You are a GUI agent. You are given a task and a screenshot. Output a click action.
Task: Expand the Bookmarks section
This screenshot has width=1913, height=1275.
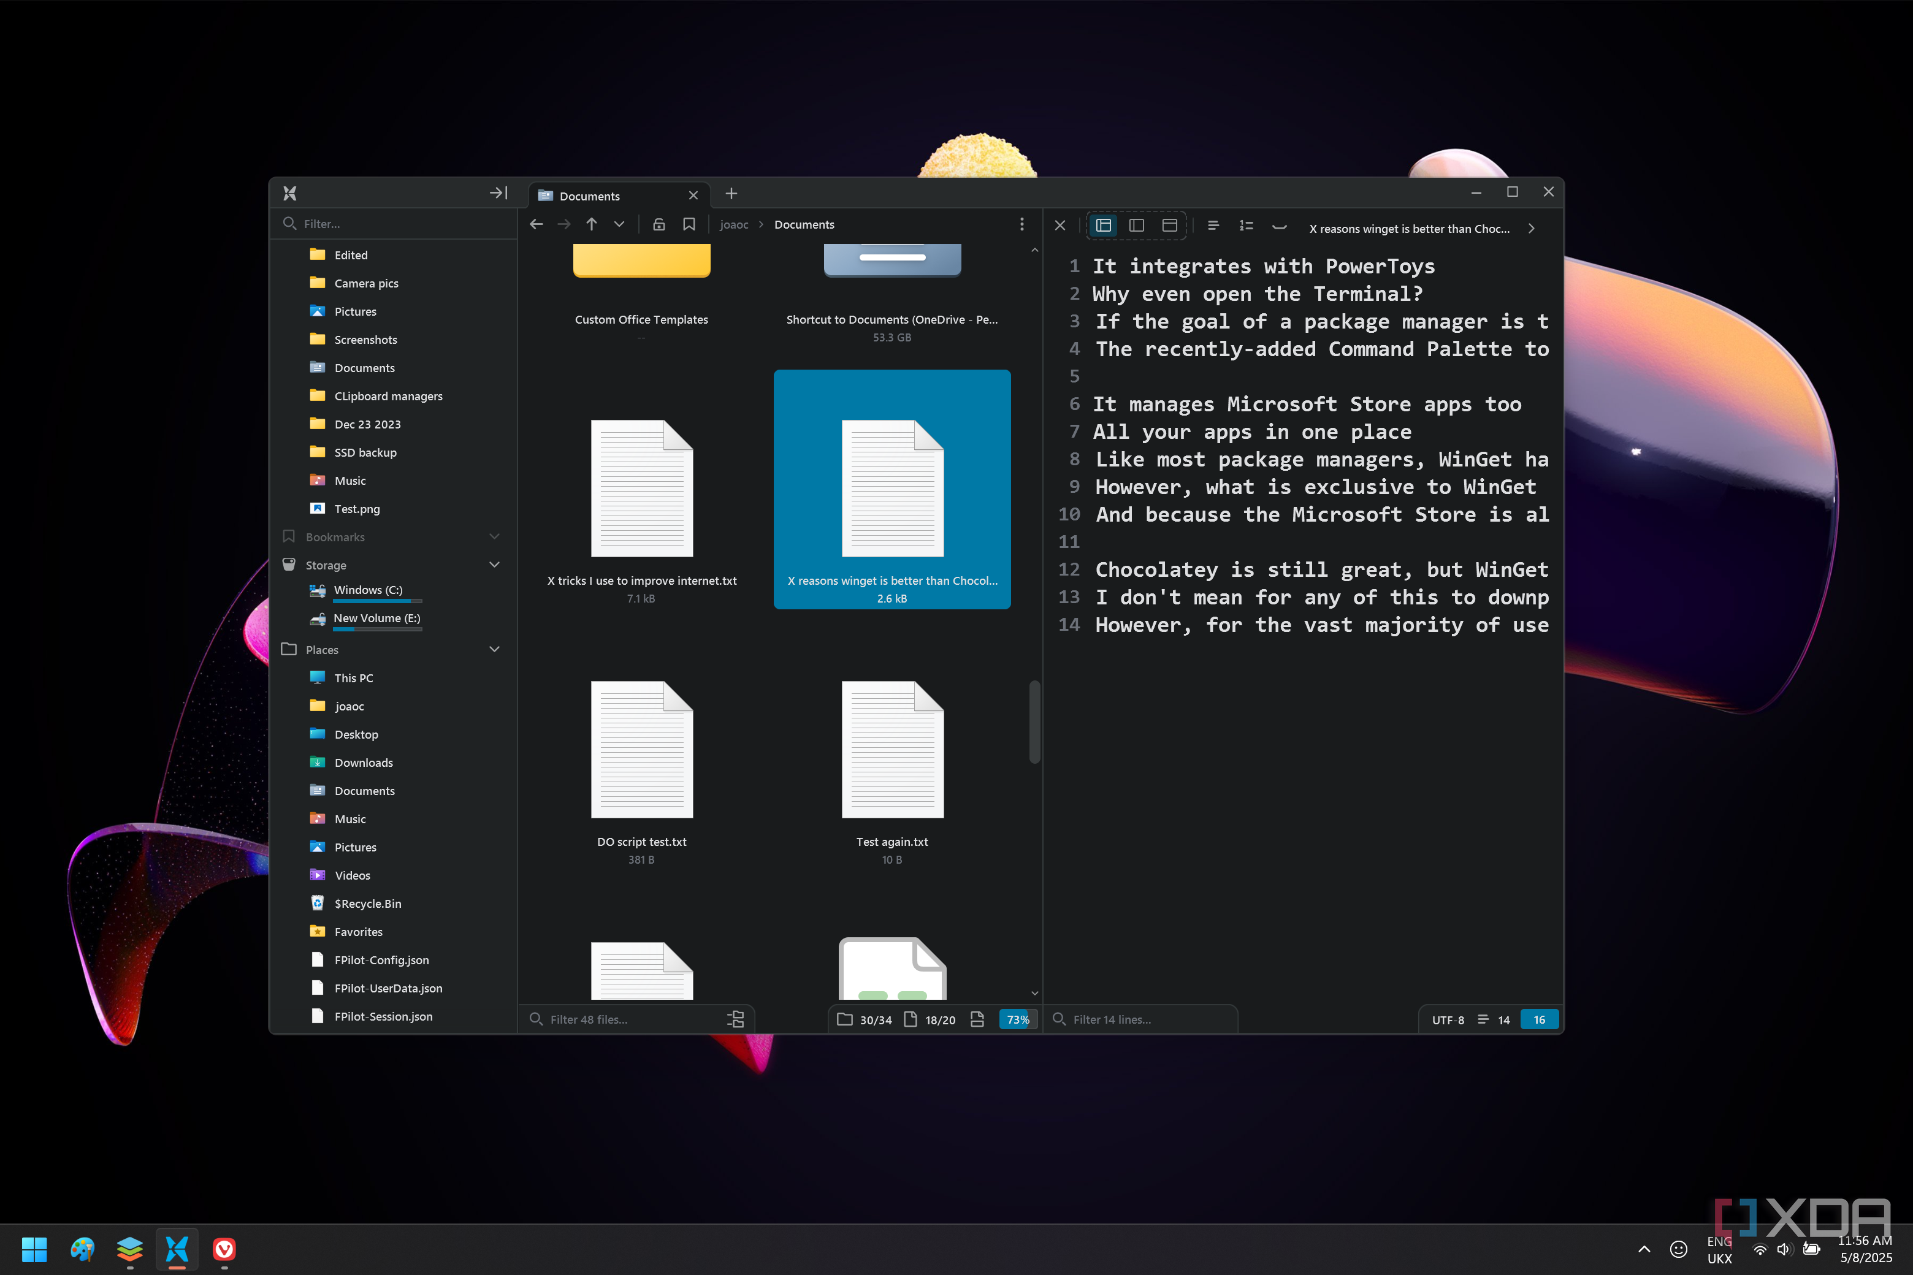(494, 537)
